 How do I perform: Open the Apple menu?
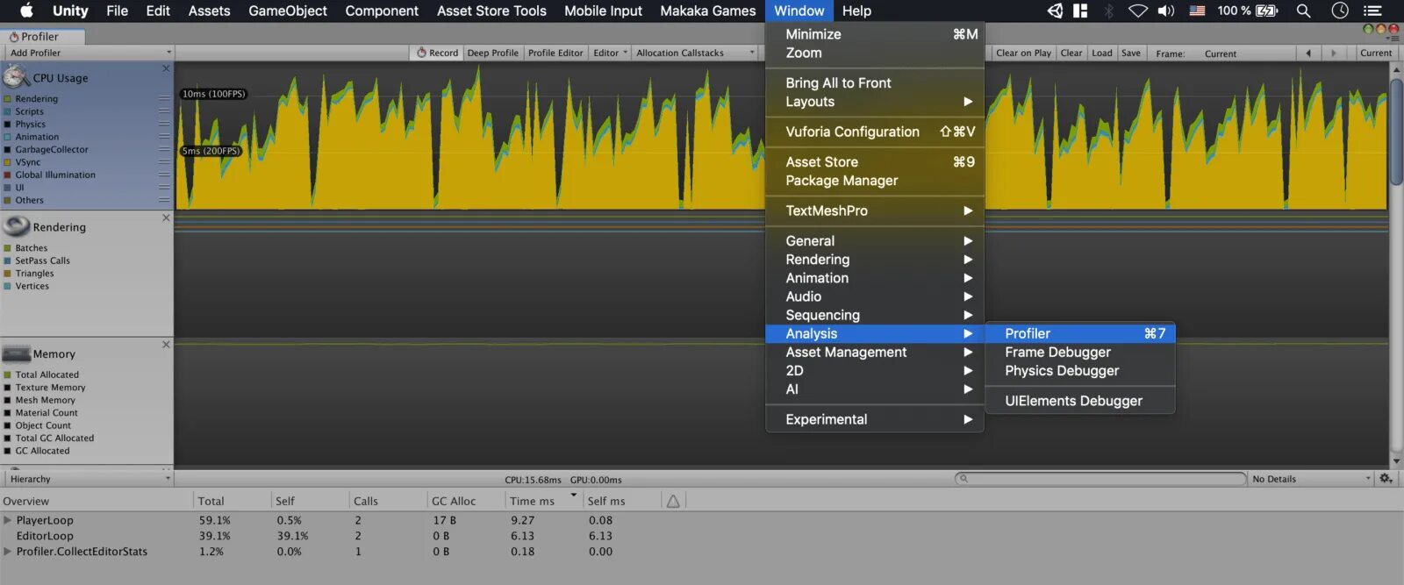26,11
